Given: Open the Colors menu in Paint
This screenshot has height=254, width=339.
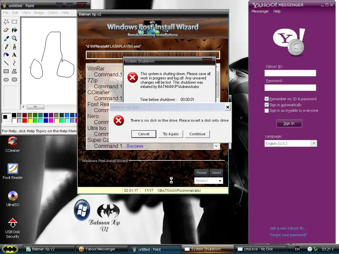Looking at the screenshot, I should [x=53, y=13].
